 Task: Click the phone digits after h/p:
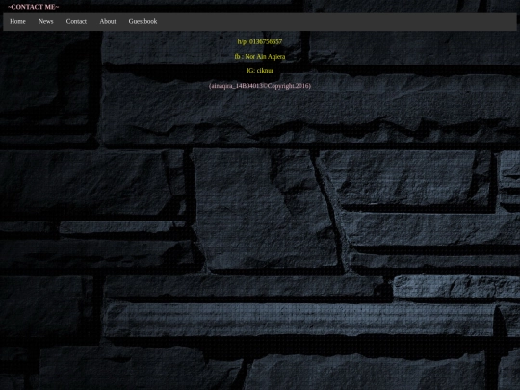266,41
